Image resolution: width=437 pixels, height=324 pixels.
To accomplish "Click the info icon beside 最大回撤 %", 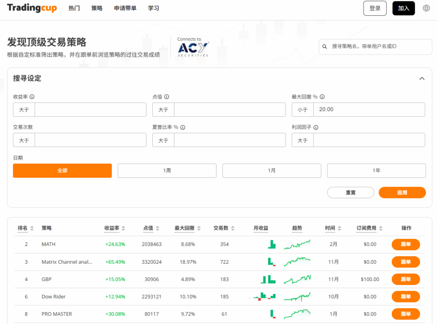I will click(322, 97).
